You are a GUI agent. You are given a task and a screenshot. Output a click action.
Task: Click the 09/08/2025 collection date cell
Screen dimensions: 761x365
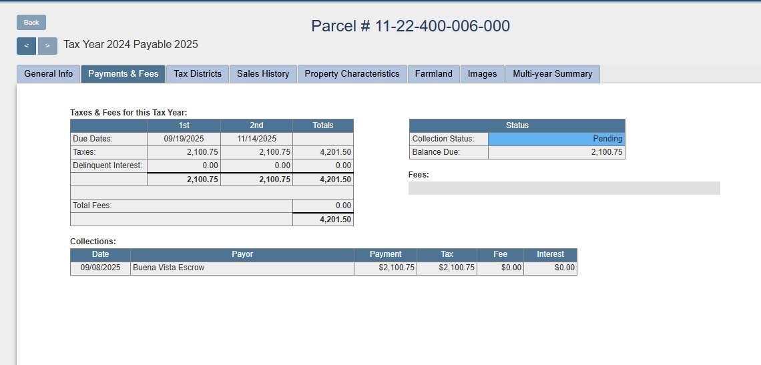click(101, 268)
